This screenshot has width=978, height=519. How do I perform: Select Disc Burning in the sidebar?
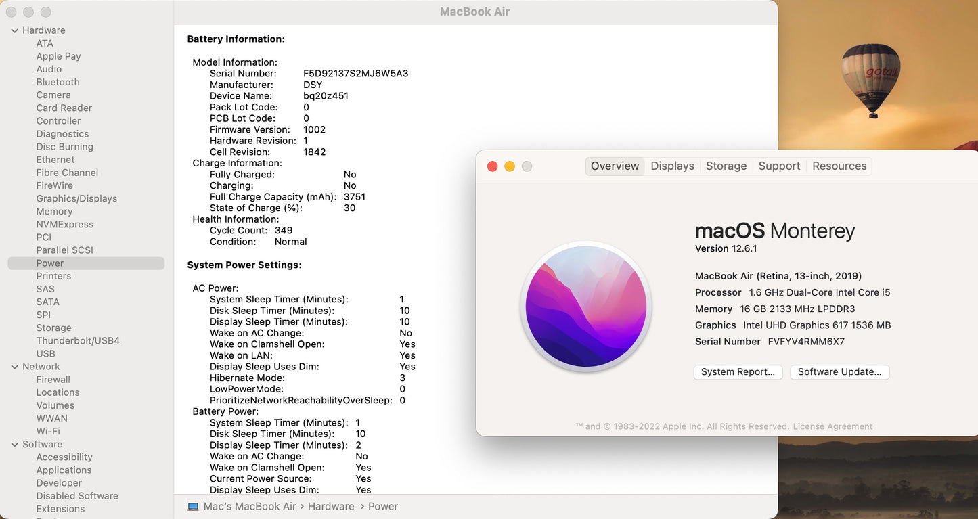65,147
